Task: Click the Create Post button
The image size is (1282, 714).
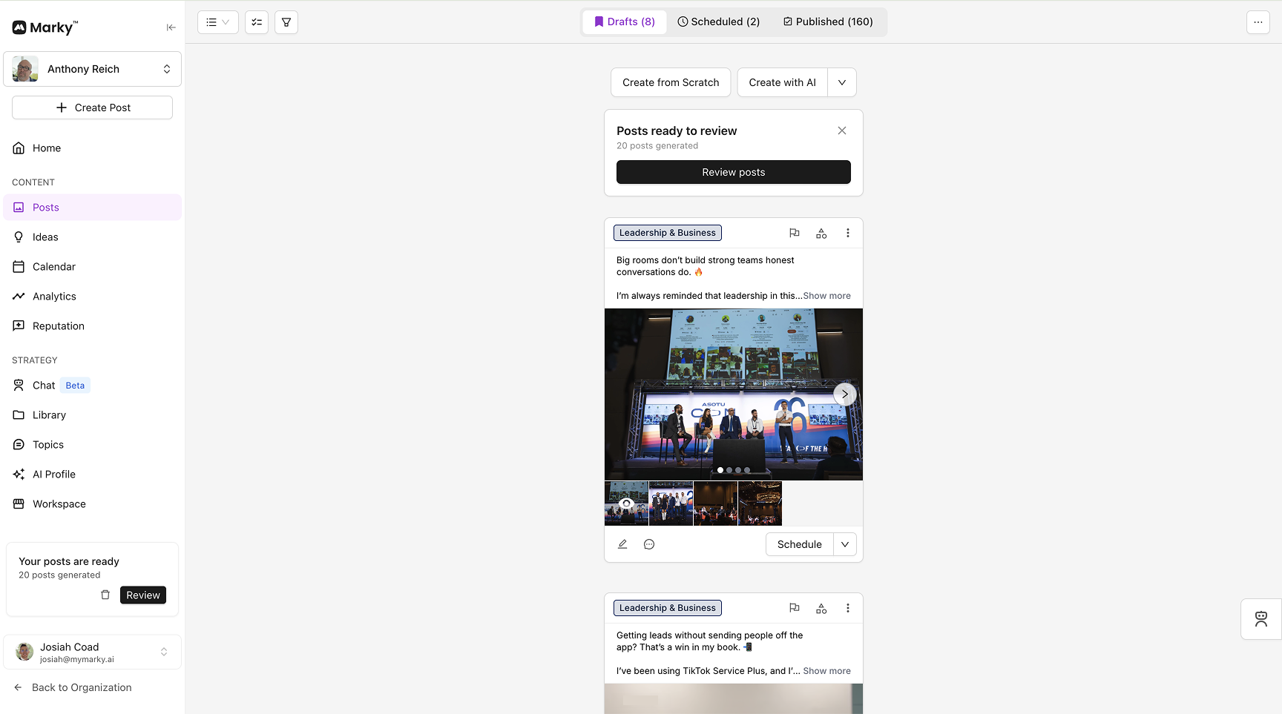Action: [92, 108]
